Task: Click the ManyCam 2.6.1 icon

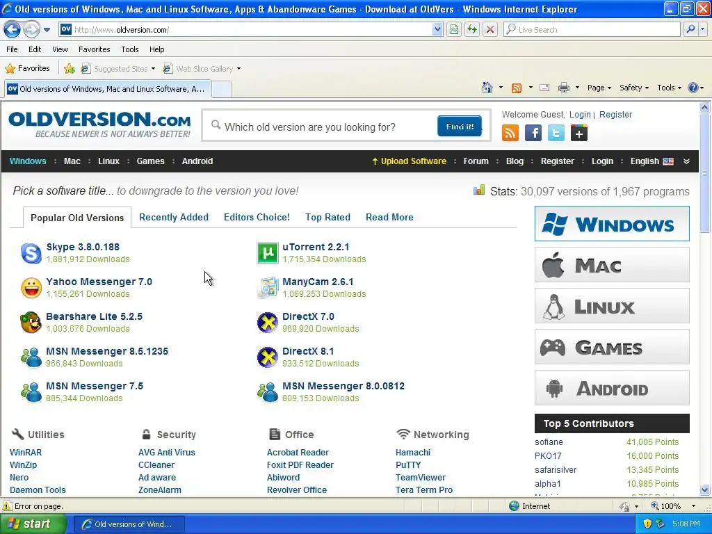Action: point(268,288)
